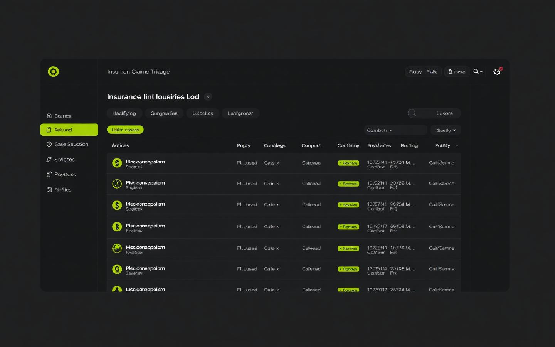Click magnifier icon inside Lusore search field
Screen dimensions: 555x347
pyautogui.click(x=412, y=113)
